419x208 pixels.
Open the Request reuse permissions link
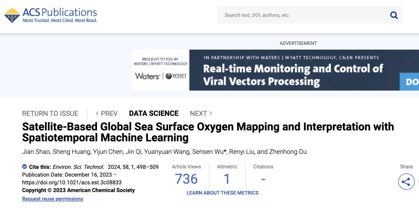52,199
